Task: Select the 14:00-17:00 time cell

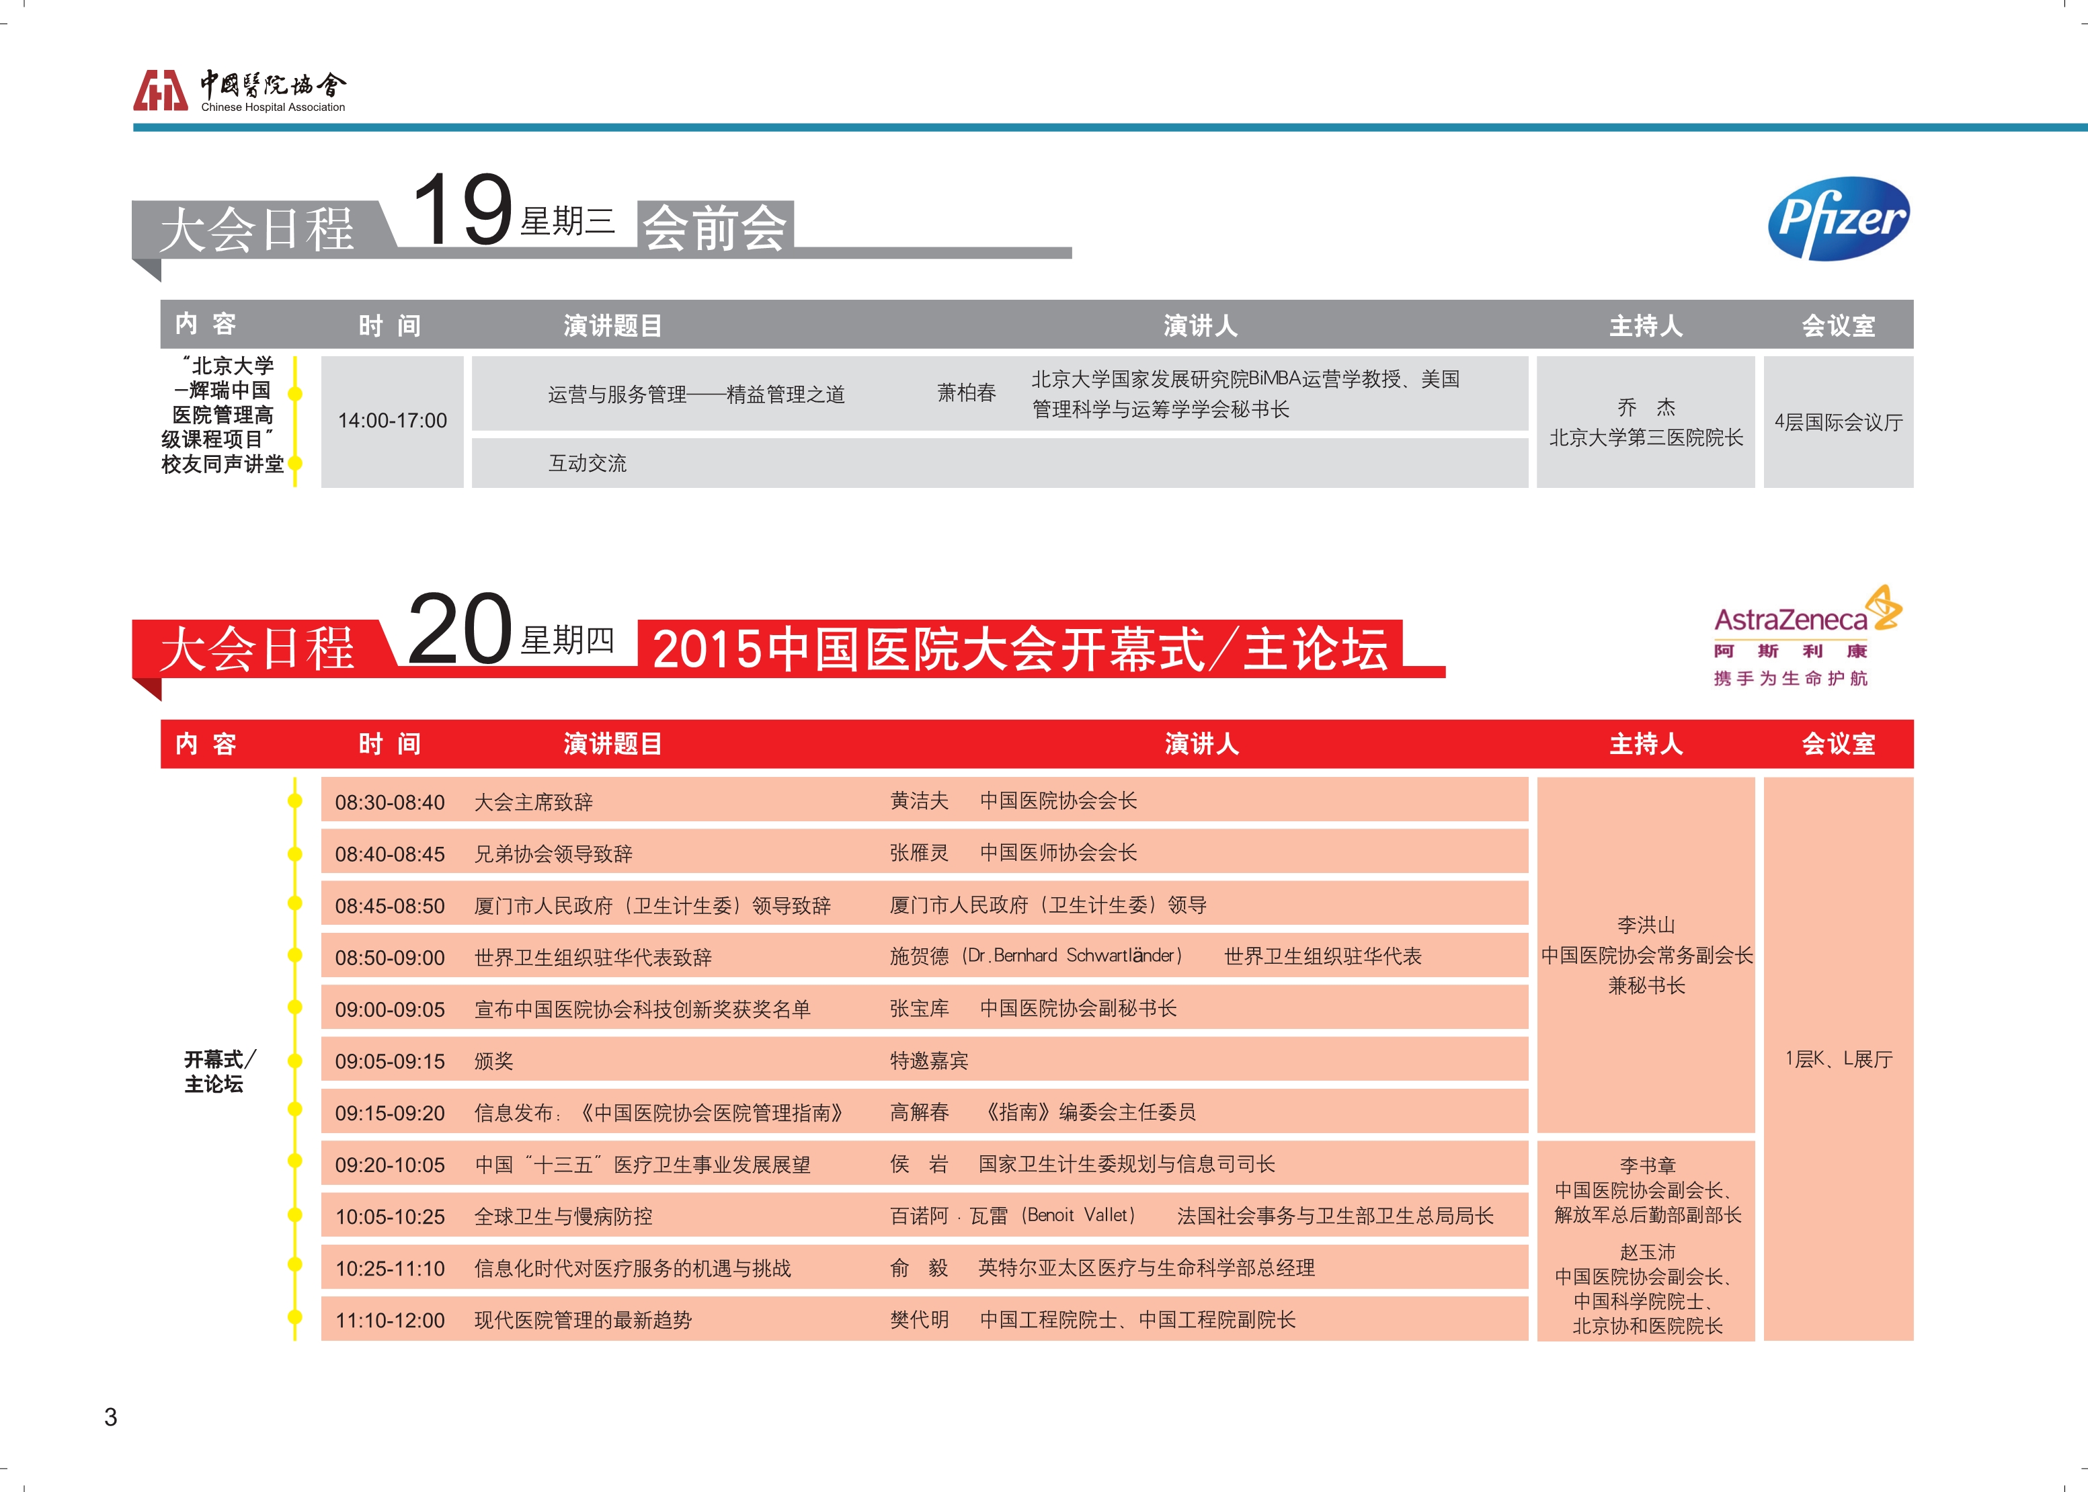Action: coord(393,421)
